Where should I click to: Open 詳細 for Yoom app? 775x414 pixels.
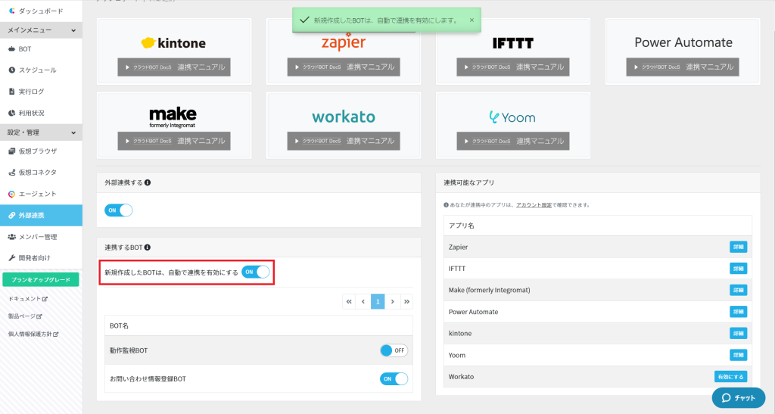[x=739, y=355]
